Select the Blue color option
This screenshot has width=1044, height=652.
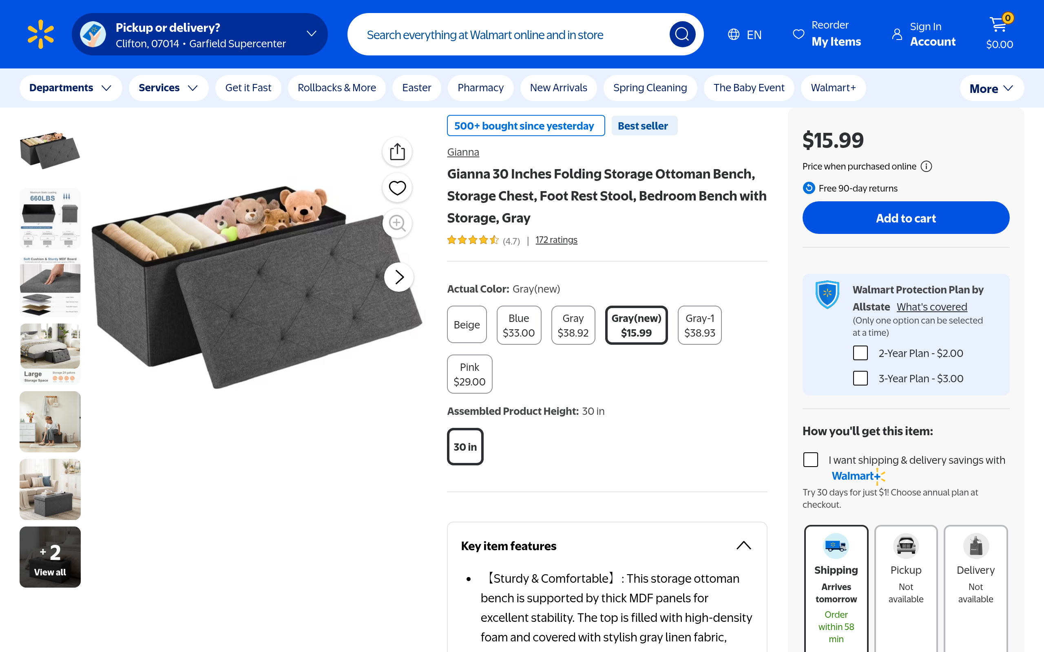(x=519, y=325)
